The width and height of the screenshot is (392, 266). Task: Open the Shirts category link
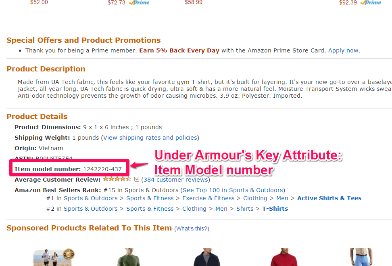click(x=245, y=209)
